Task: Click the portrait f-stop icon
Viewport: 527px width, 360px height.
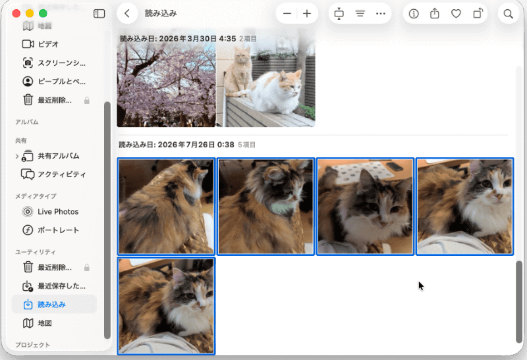Action: [x=28, y=230]
